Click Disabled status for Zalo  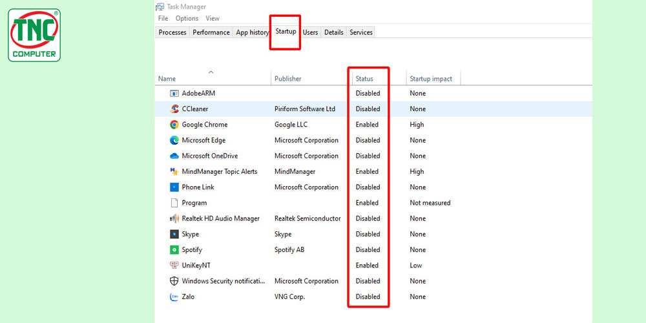(368, 297)
